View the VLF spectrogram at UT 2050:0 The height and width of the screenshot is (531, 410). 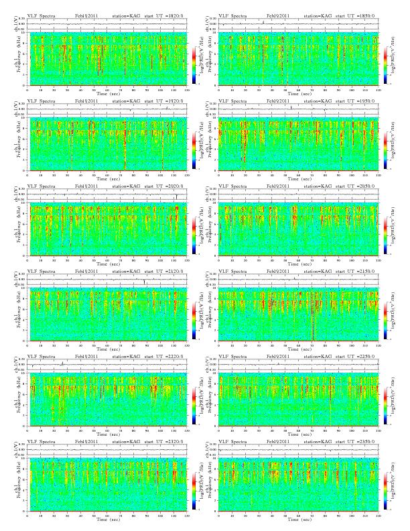tap(298, 229)
